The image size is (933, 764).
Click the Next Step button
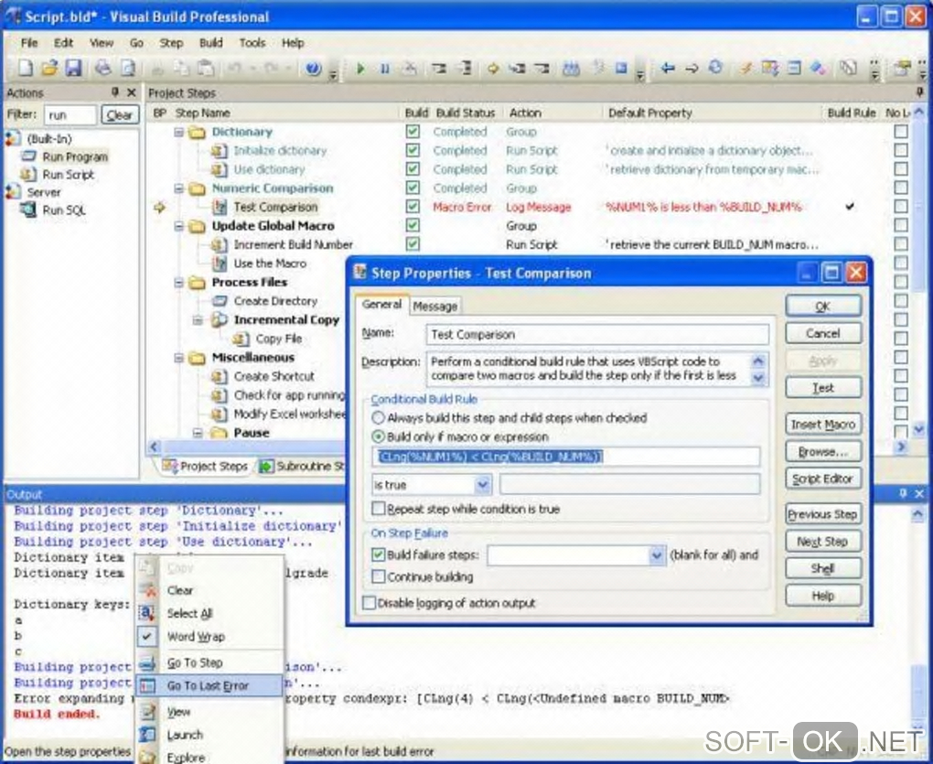tap(823, 542)
